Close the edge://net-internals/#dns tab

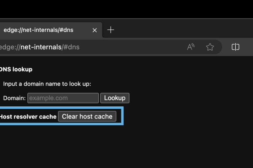pyautogui.click(x=95, y=30)
